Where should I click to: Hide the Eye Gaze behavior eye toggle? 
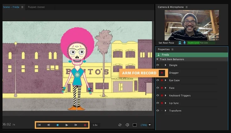coord(158,80)
